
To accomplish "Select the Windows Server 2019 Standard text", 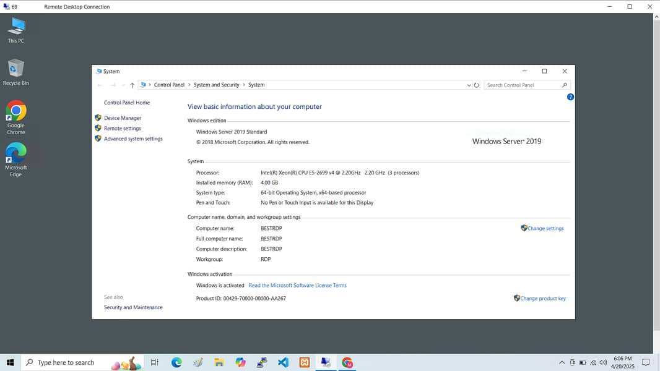I will click(232, 132).
